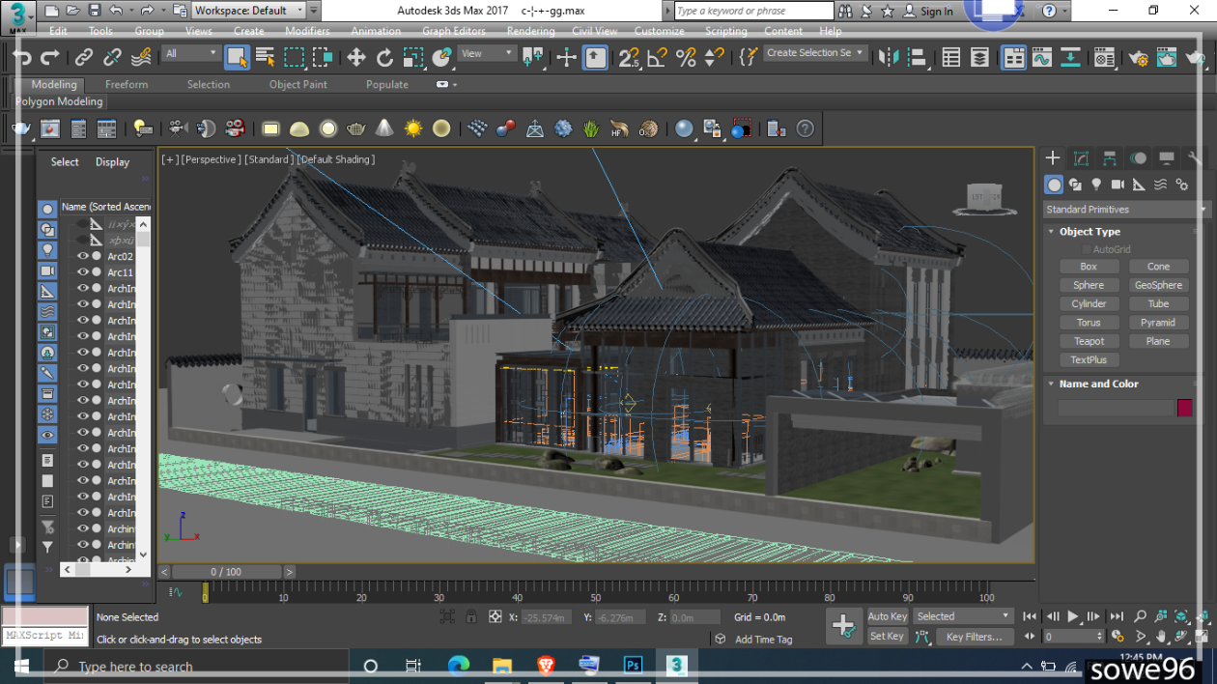Open the Standard Primitives dropdown
Image resolution: width=1217 pixels, height=684 pixels.
click(1126, 210)
